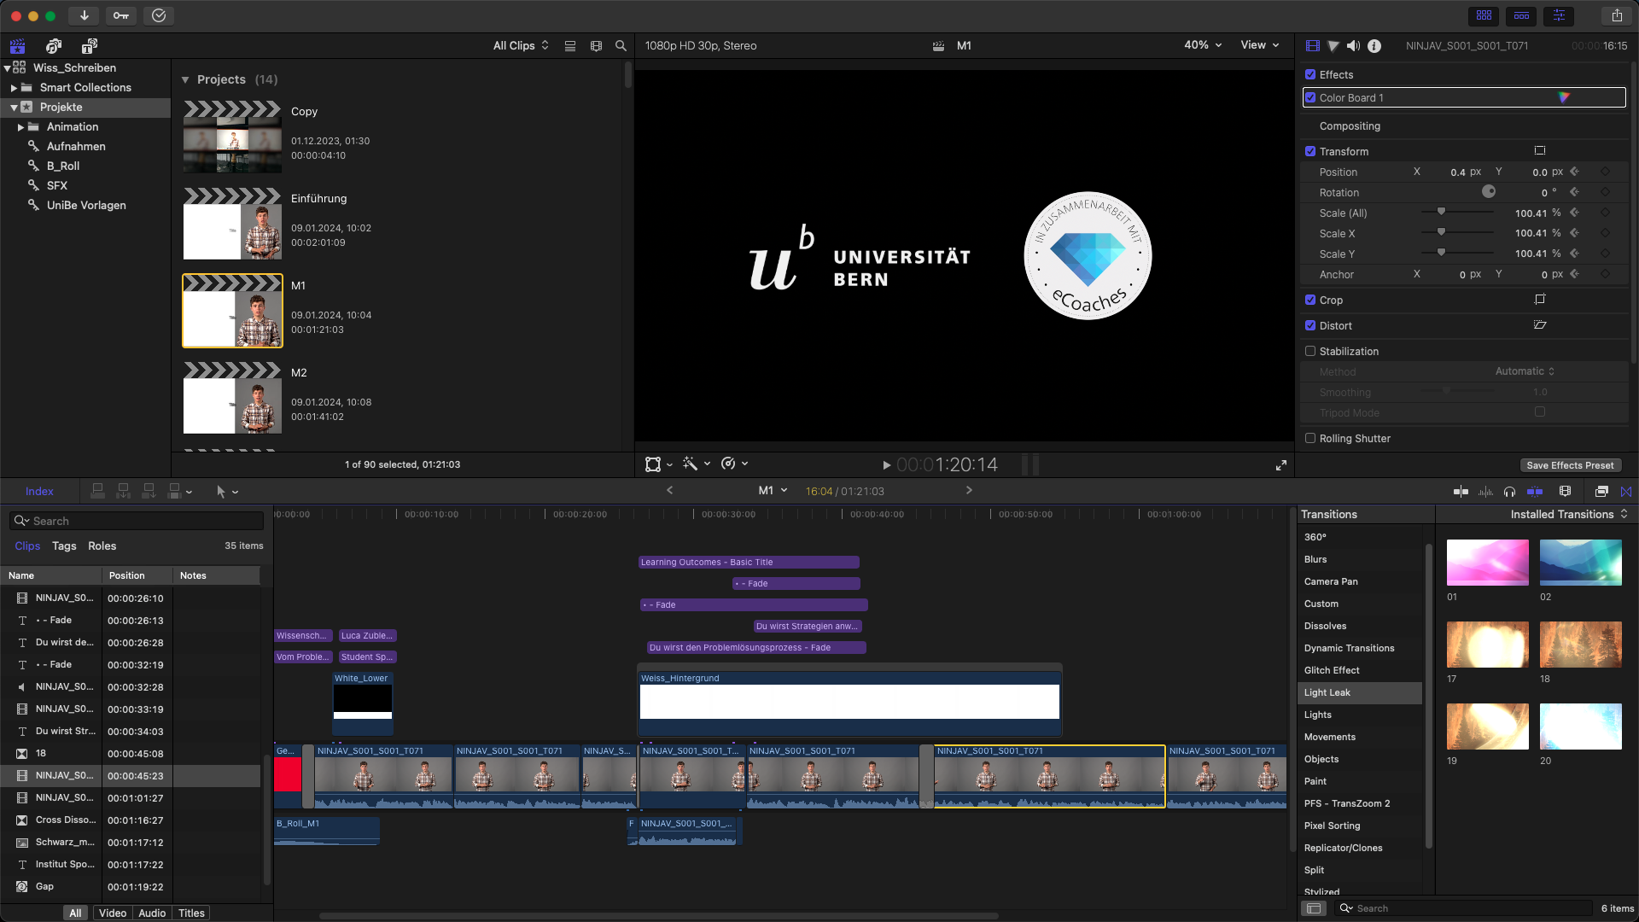This screenshot has width=1639, height=922.
Task: Enable the Rolling Shutter checkbox
Action: point(1310,438)
